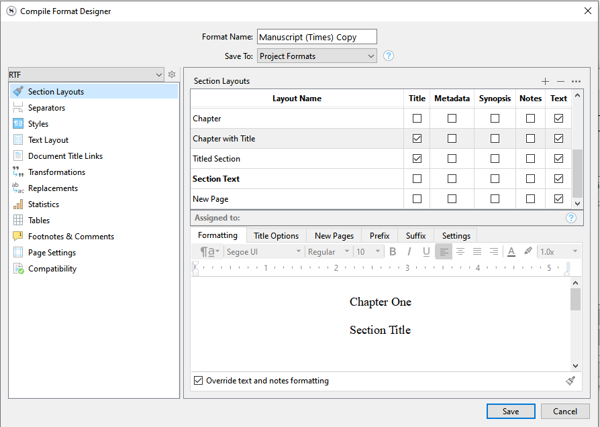Open the Segoe UI font dropdown
Screen dimensions: 600x427
coord(264,251)
